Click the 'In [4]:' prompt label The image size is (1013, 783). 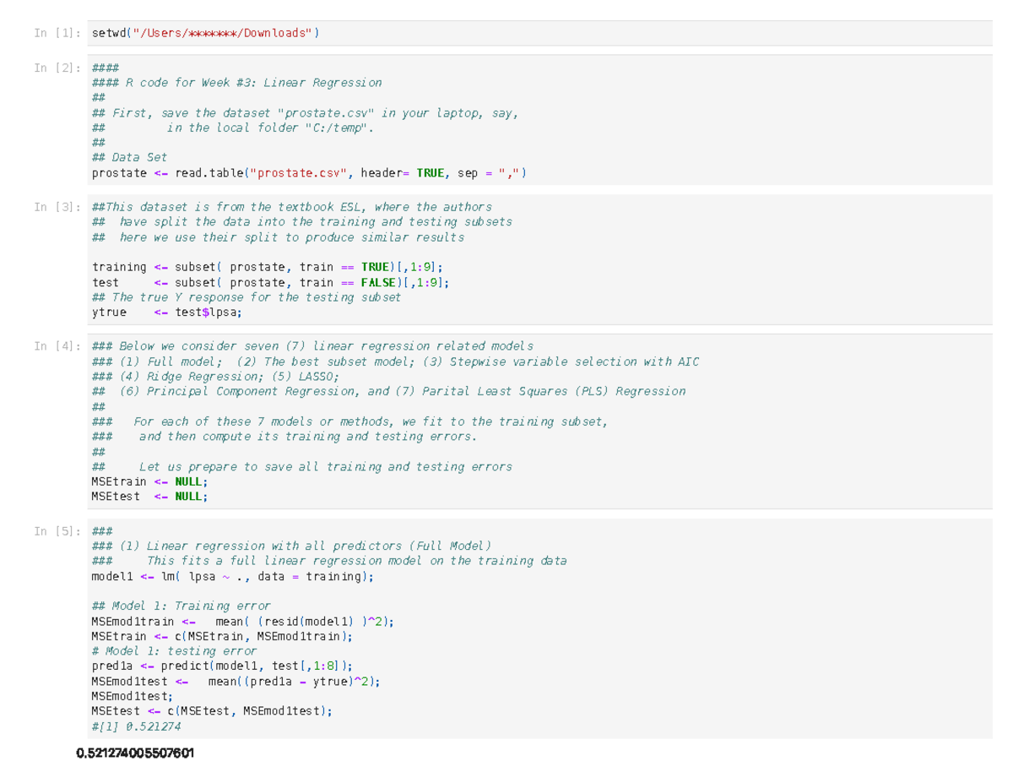[x=57, y=346]
